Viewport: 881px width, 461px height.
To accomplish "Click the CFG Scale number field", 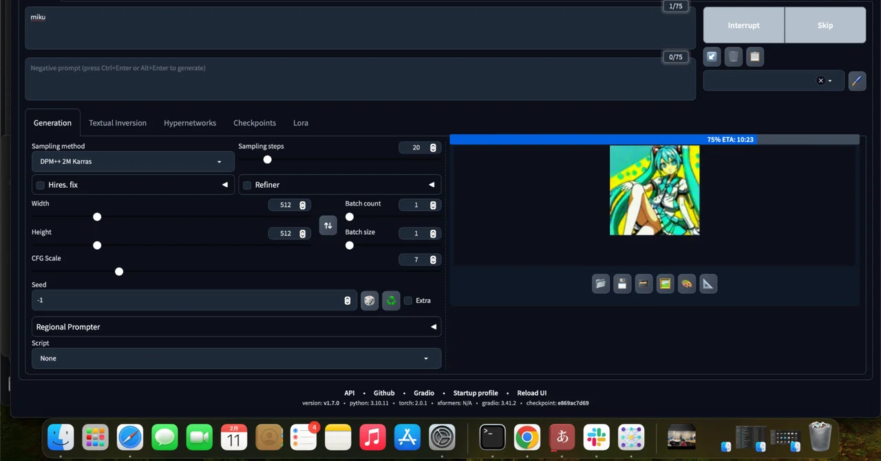I will tap(420, 259).
